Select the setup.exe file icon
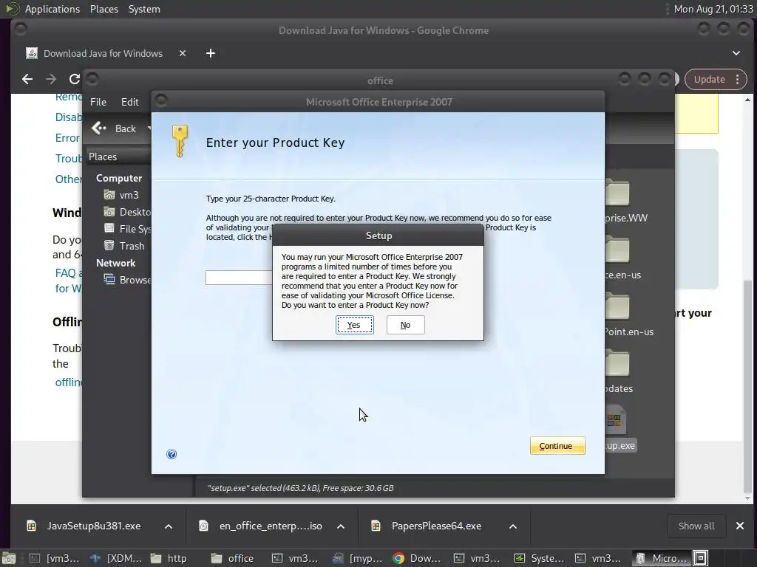This screenshot has height=567, width=757. tap(615, 420)
